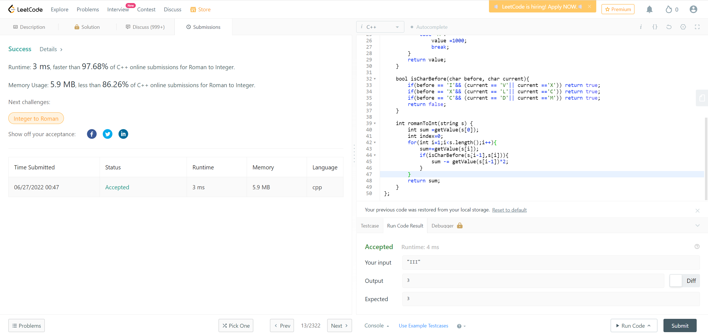This screenshot has height=336, width=708.
Task: Open Run Code options arrow
Action: coord(649,326)
